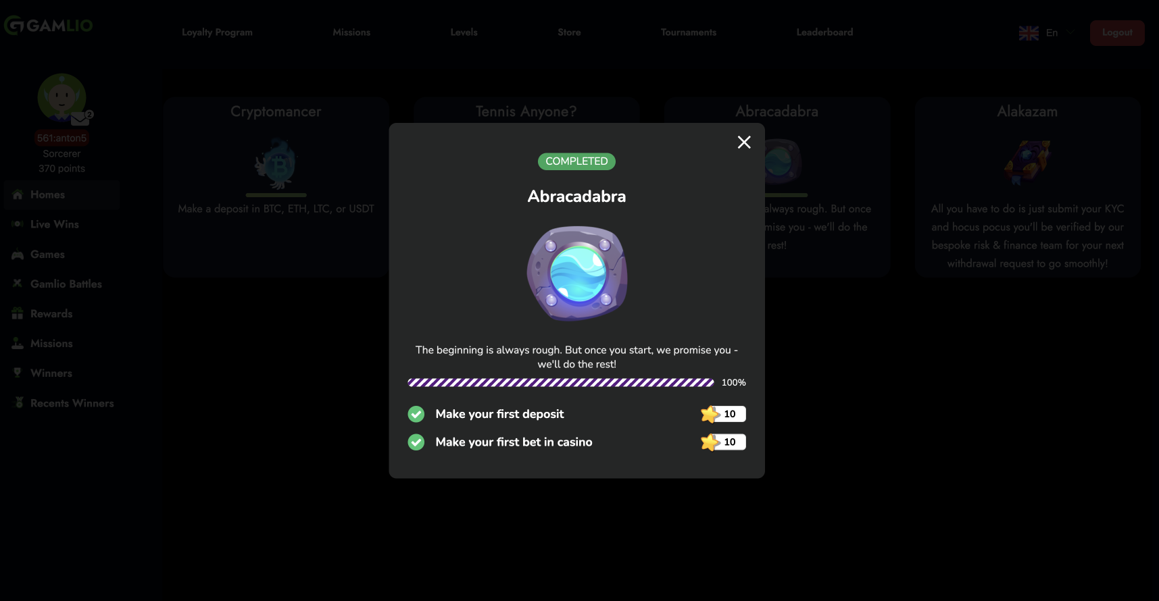Click the striped 100% progress bar
This screenshot has height=601, width=1159.
point(561,382)
